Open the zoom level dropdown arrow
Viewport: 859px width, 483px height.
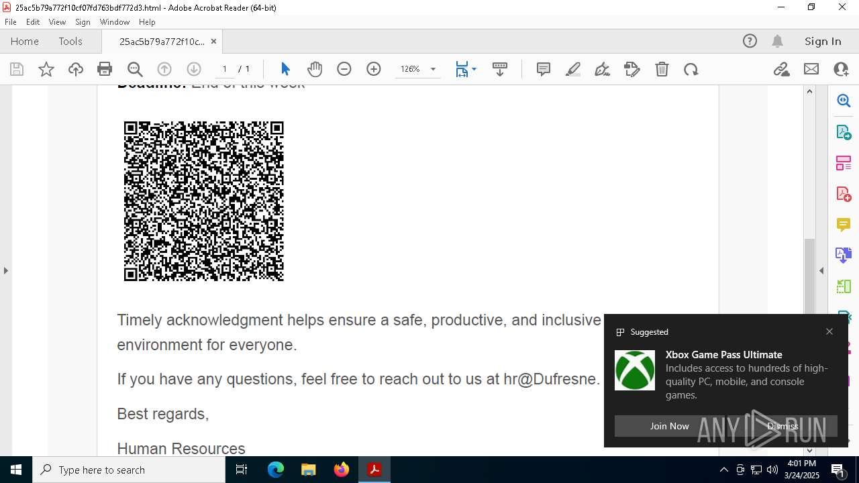[x=433, y=69]
